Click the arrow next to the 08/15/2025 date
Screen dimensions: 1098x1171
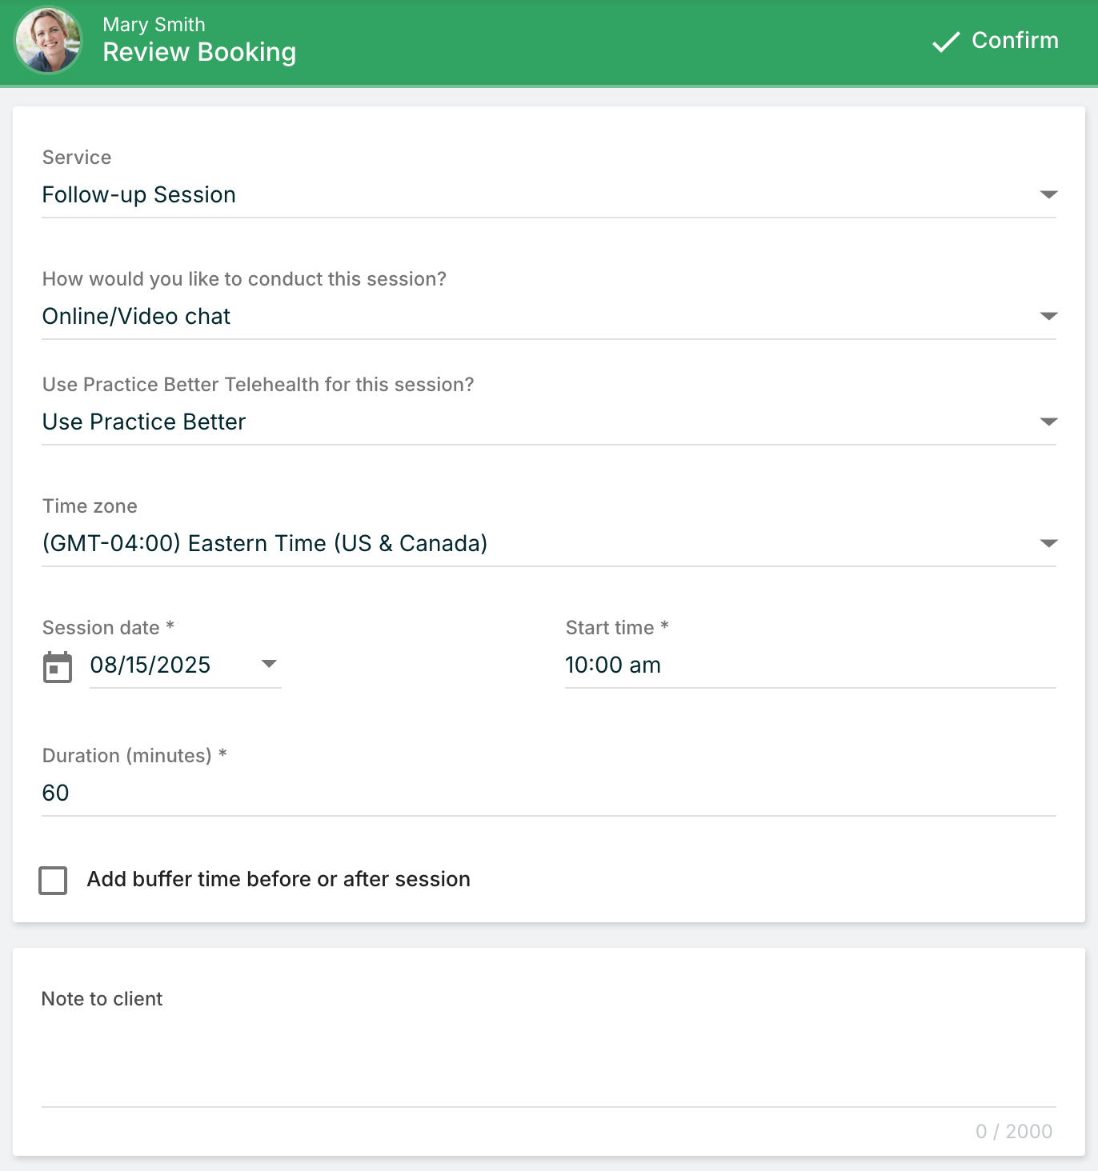coord(269,664)
